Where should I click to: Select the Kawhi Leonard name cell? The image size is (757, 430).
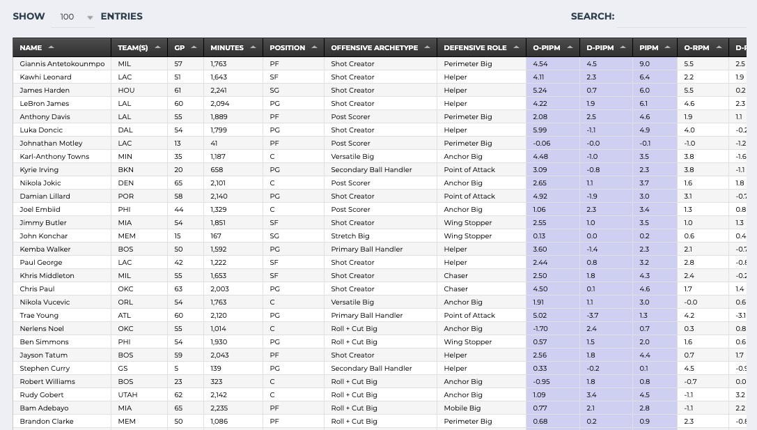coord(62,77)
